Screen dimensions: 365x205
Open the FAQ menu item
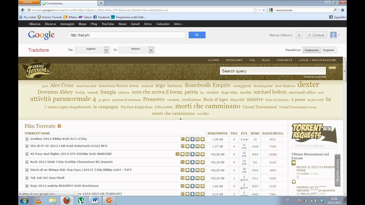pos(252,60)
